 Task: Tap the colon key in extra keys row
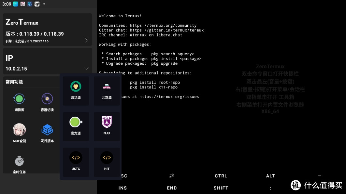coord(270,188)
